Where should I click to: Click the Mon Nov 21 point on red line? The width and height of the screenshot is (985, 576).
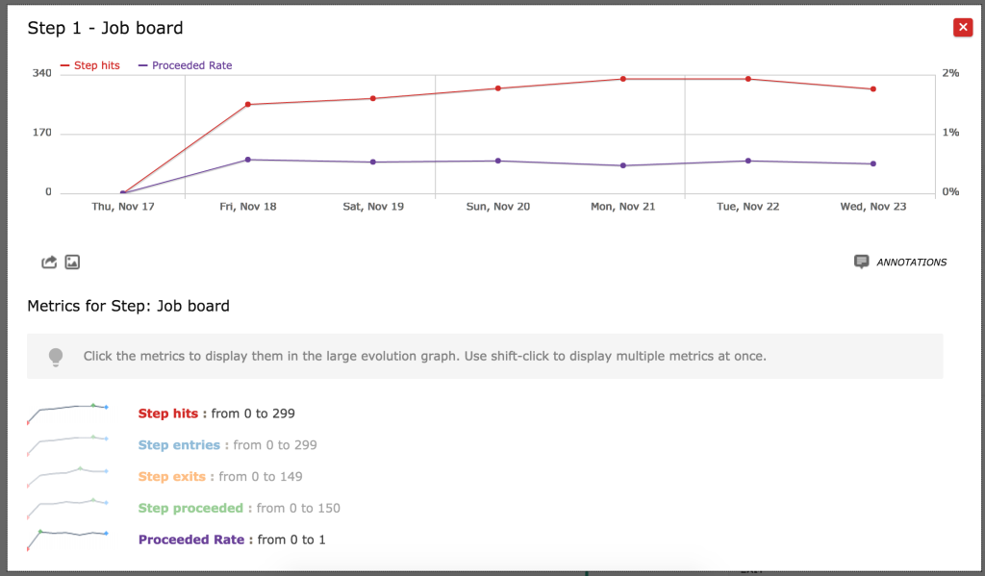pyautogui.click(x=623, y=80)
